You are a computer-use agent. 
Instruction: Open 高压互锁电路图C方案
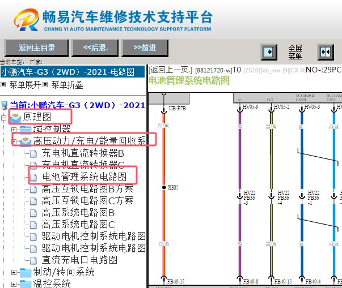(x=88, y=200)
